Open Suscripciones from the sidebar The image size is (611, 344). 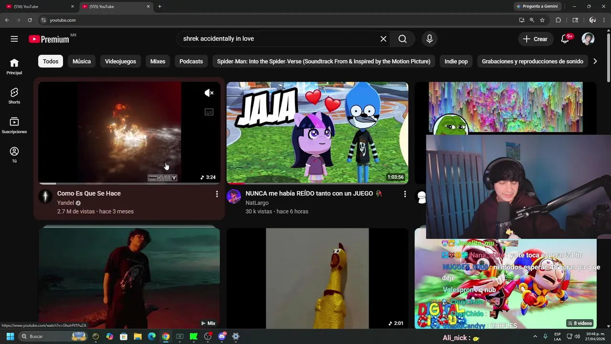pos(14,125)
